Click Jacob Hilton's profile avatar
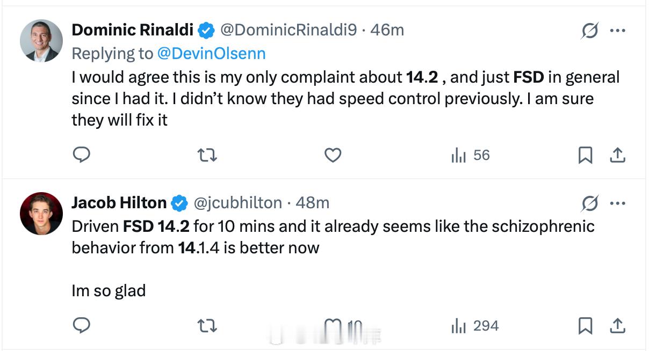 pyautogui.click(x=41, y=213)
